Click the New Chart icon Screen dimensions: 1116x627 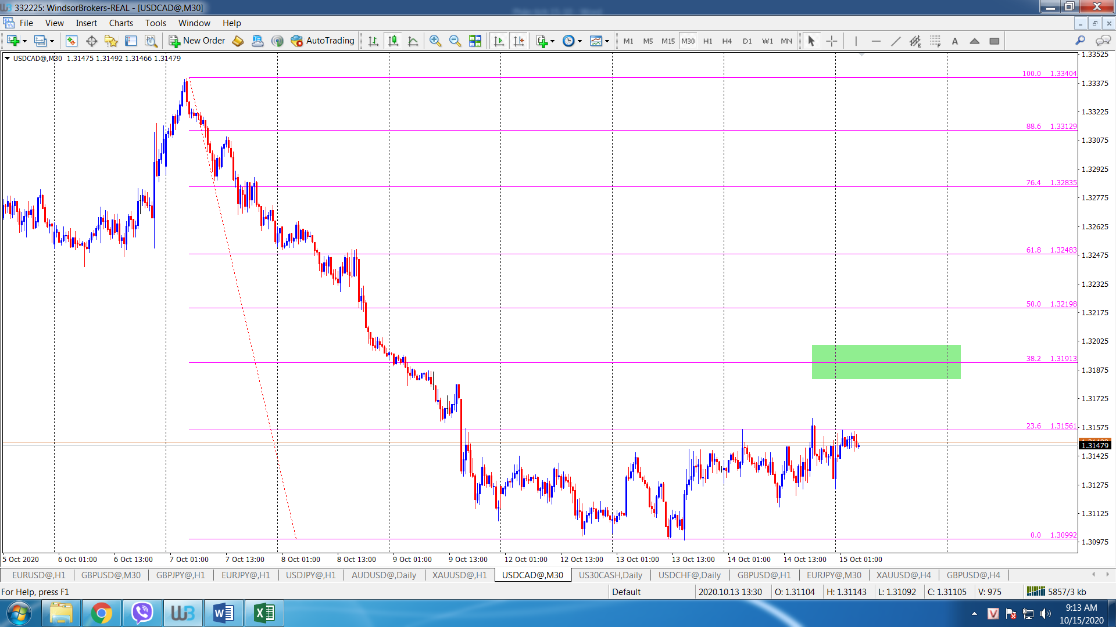click(x=13, y=41)
